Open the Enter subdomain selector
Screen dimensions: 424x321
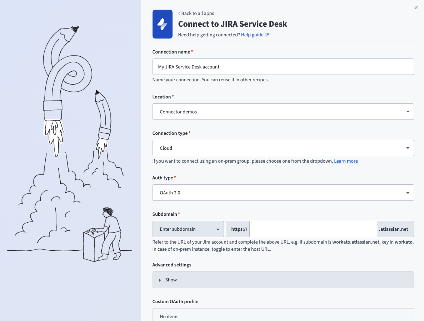[x=188, y=229]
